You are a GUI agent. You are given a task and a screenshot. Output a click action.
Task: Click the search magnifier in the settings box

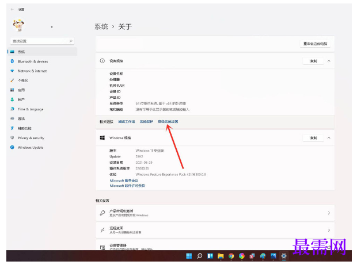coord(71,41)
